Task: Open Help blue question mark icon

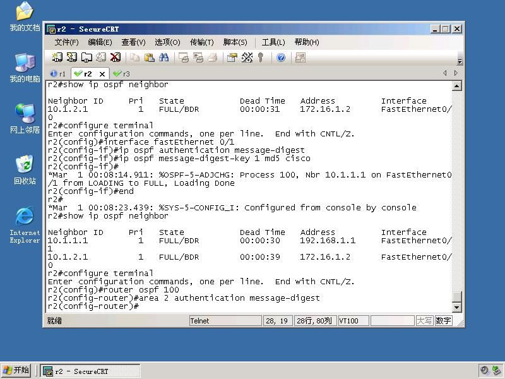Action: 281,57
